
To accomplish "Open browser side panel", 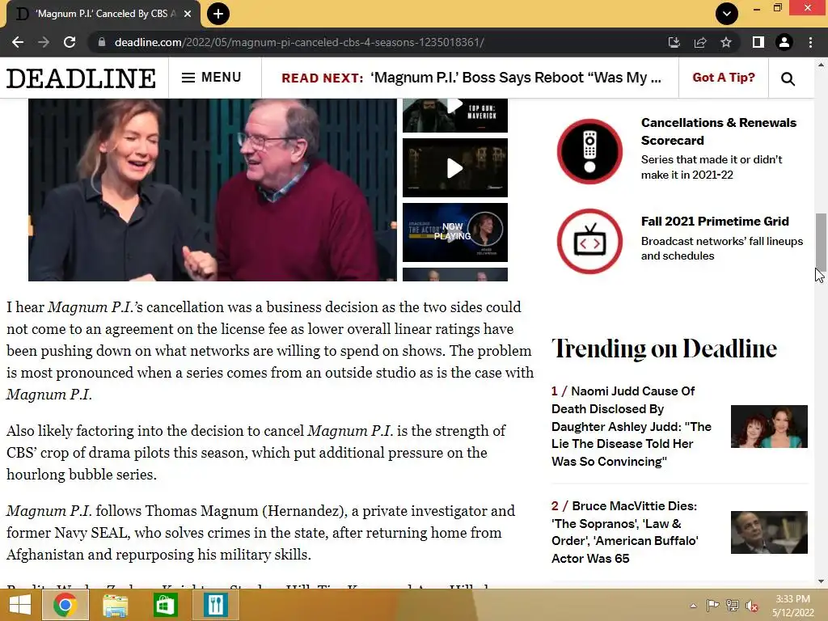I will pos(758,42).
